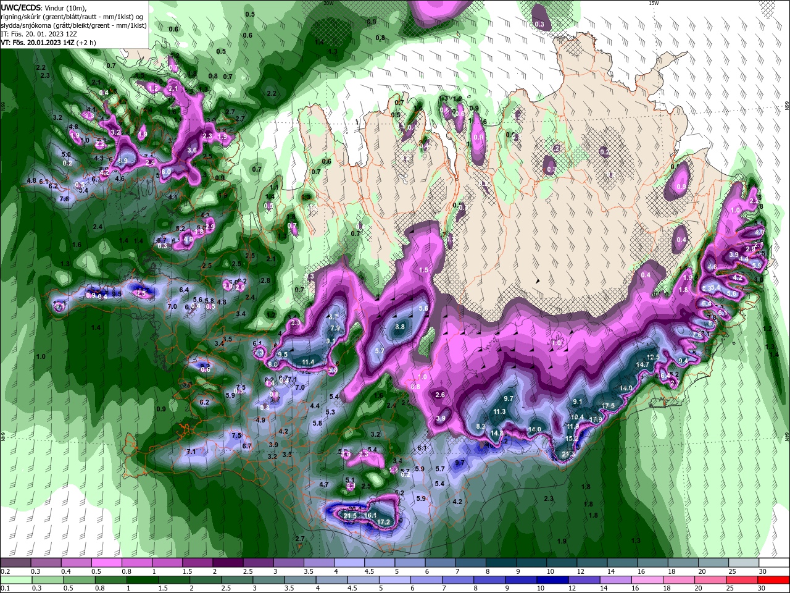Click the precipitation value 17.2
790x593 pixels.
tap(384, 522)
